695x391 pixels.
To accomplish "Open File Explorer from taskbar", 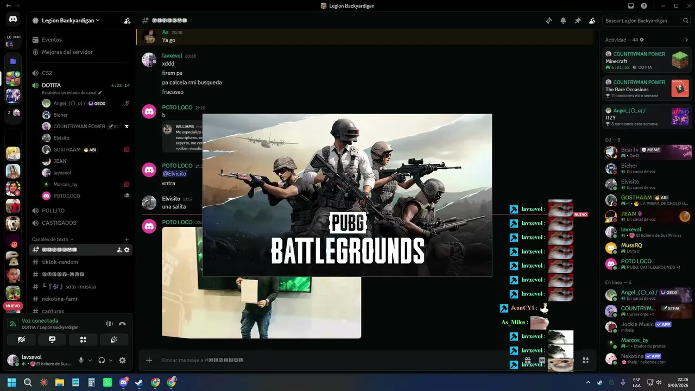I will 60,382.
